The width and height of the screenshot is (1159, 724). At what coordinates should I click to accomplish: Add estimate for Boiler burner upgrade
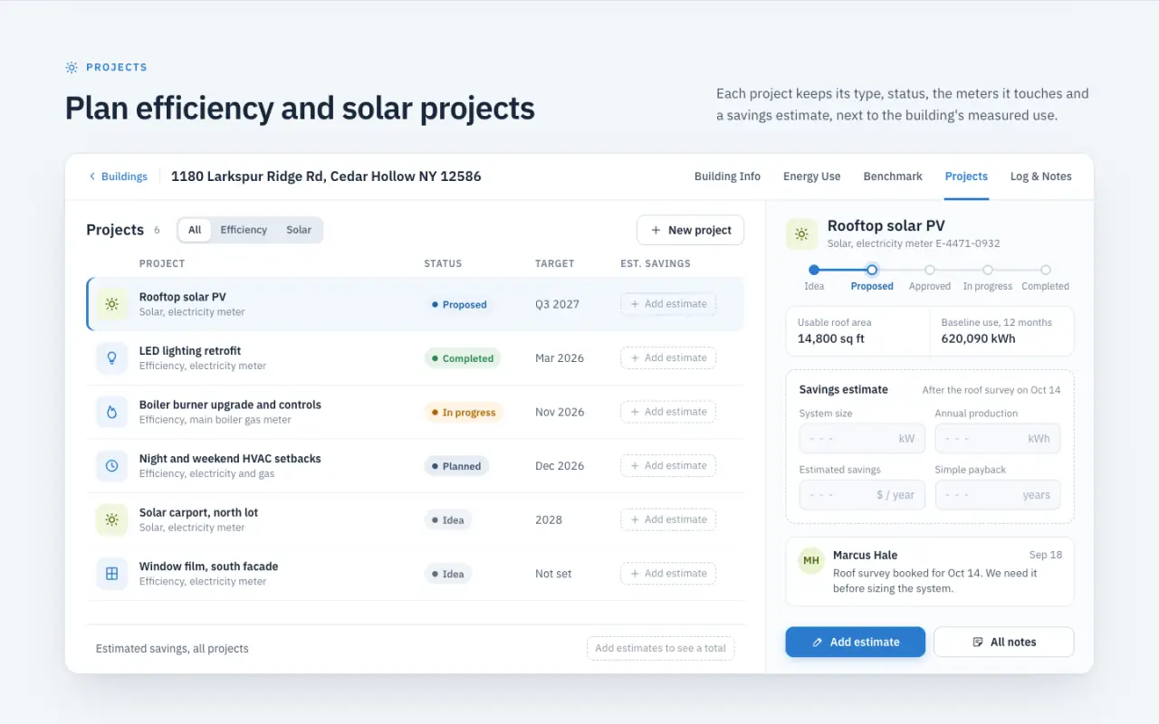coord(668,412)
